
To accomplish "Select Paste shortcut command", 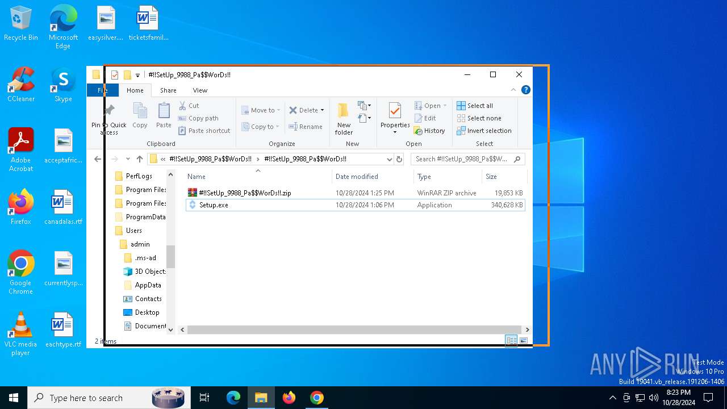I will [x=204, y=131].
